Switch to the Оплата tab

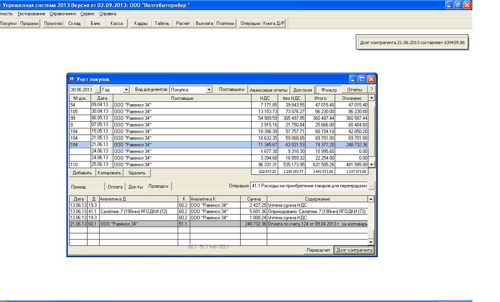[x=115, y=187]
